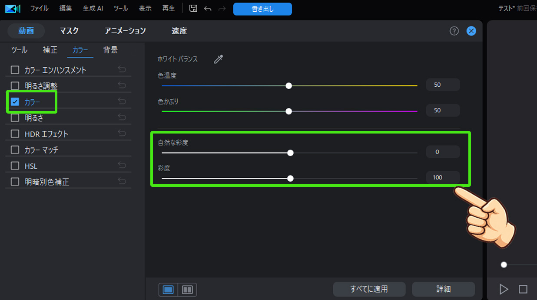Viewport: 537px width, 300px height.
Task: Apply settings everywhere with すべてに適用
Action: click(368, 289)
